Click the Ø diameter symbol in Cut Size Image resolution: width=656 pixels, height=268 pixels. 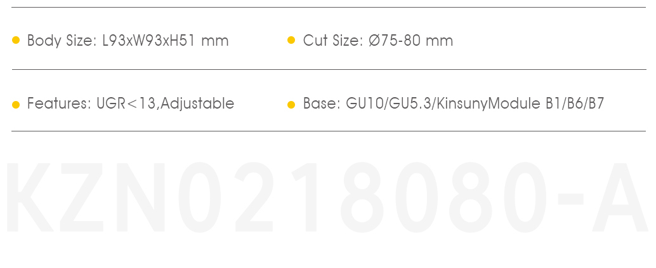pos(374,41)
